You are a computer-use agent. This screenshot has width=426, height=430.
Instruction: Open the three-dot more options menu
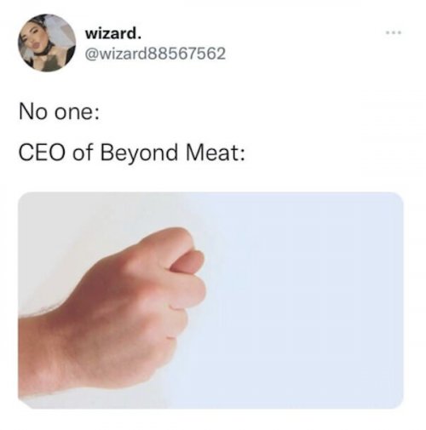tap(394, 33)
